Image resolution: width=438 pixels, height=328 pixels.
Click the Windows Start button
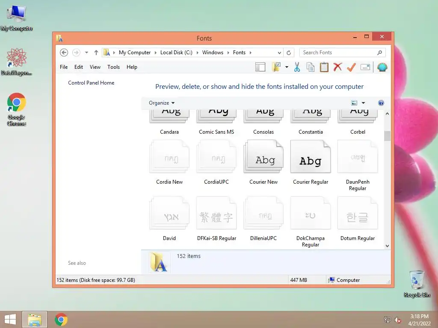[x=10, y=319]
